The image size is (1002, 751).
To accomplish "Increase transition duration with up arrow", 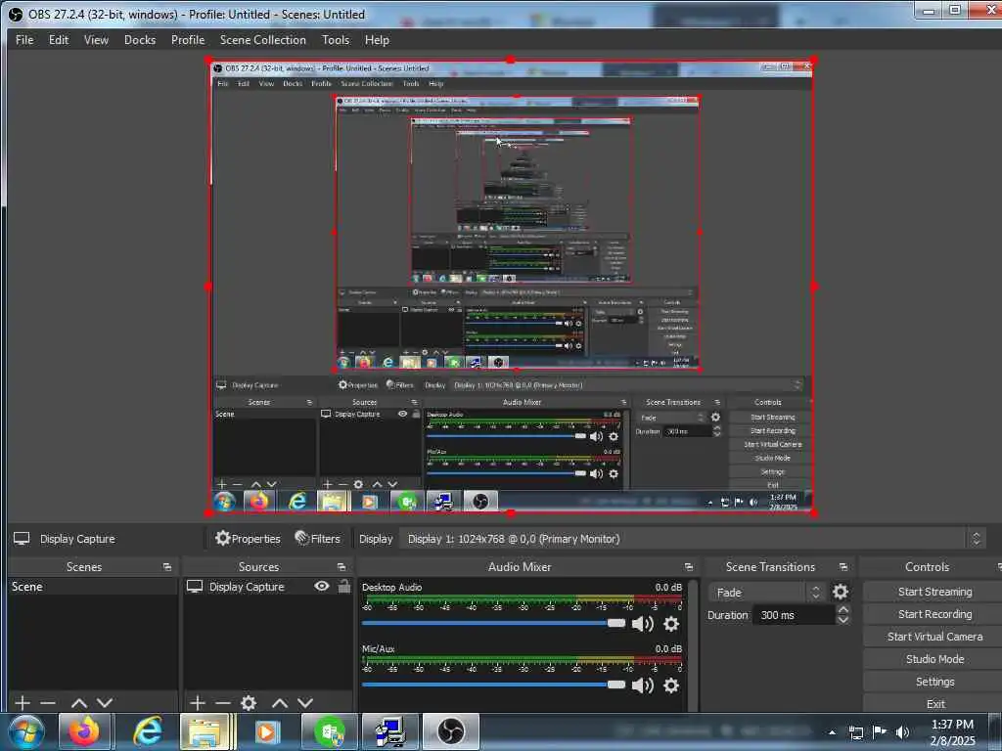I will coord(843,610).
